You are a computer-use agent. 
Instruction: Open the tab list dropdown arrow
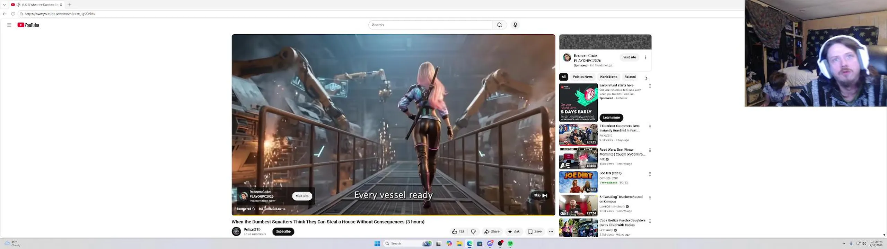5,4
